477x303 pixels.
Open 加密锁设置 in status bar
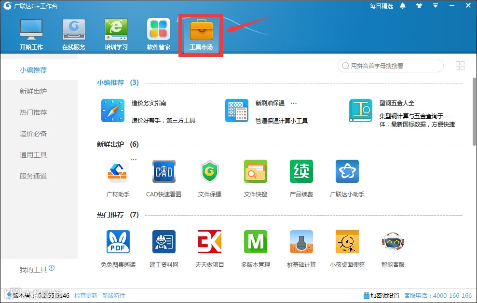(382, 296)
